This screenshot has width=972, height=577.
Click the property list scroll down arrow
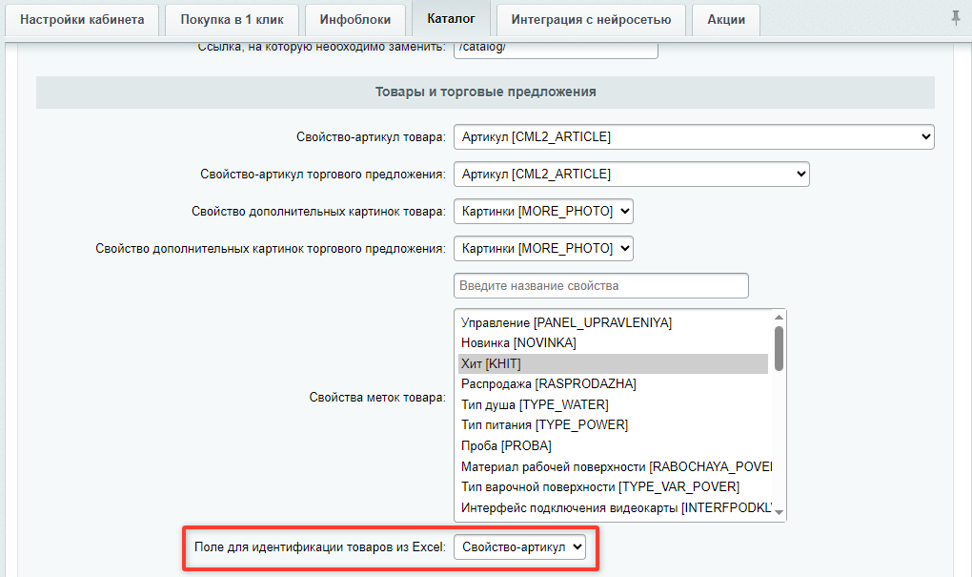point(780,512)
